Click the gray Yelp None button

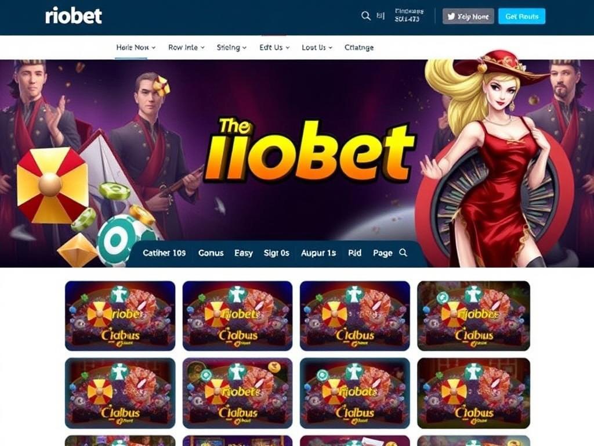coord(468,16)
